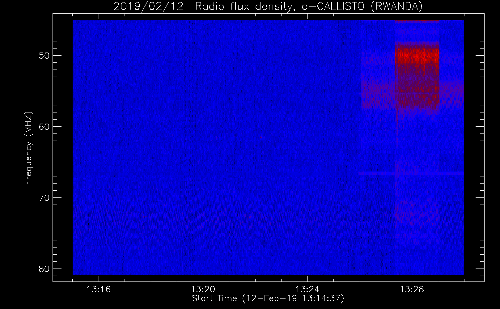Click the 13:16 time tick label
This screenshot has height=309, width=500.
pos(99,290)
